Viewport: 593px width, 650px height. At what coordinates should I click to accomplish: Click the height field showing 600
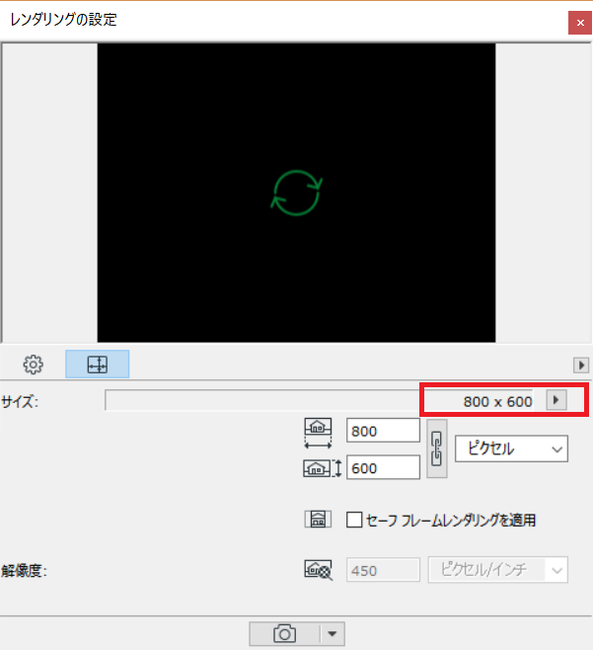[383, 467]
